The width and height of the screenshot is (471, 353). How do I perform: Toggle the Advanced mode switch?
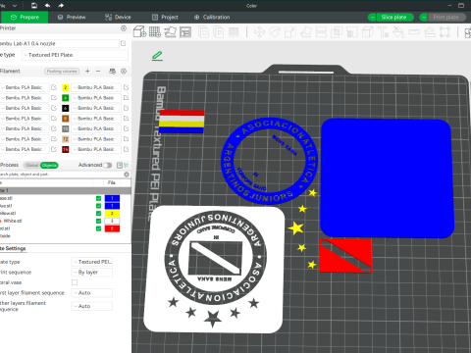[x=108, y=165]
